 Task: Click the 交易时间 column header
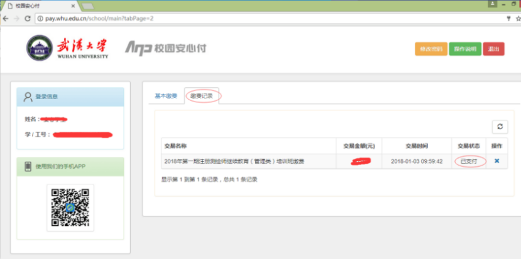(417, 145)
